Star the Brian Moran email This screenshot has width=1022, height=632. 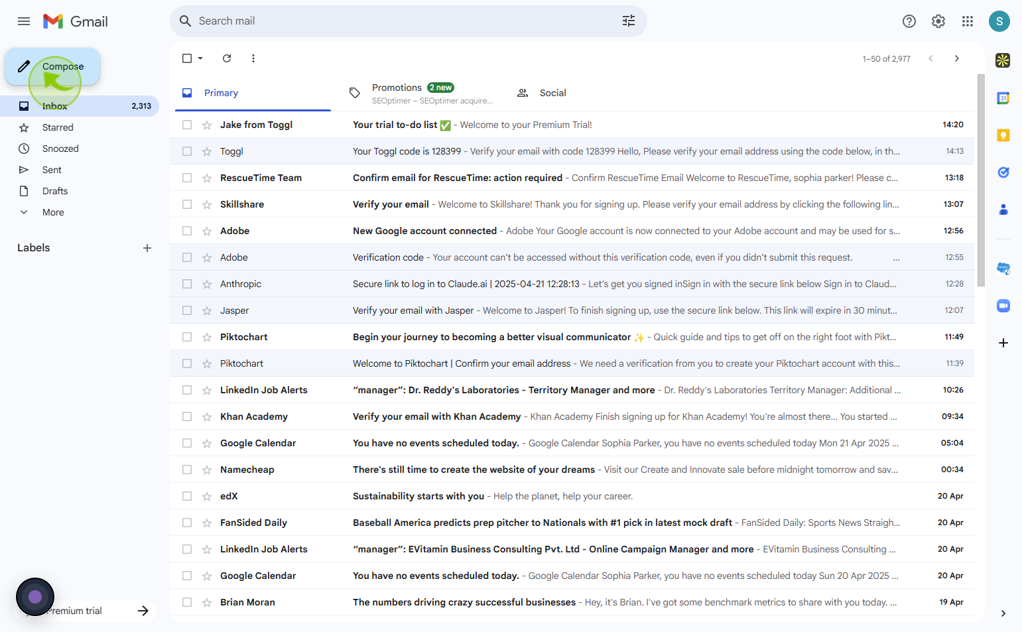tap(207, 602)
